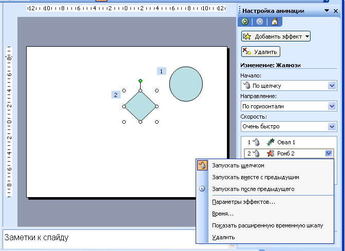Image resolution: width=345 pixels, height=251 pixels.
Task: Choose Удалить in the context menu
Action: point(265,237)
